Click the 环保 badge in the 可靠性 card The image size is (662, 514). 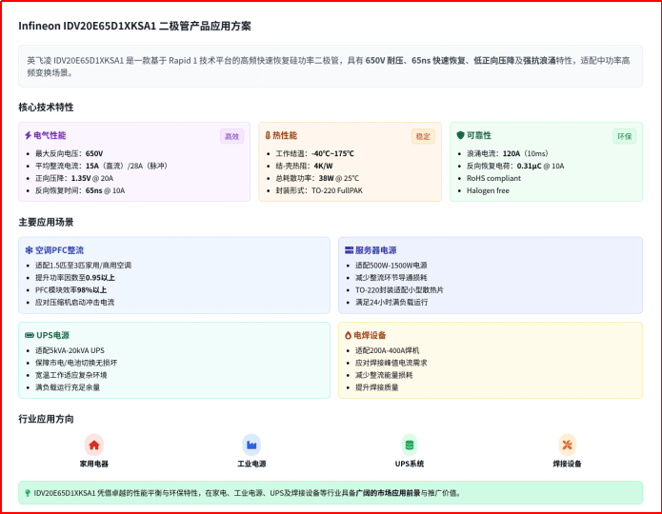coord(624,136)
